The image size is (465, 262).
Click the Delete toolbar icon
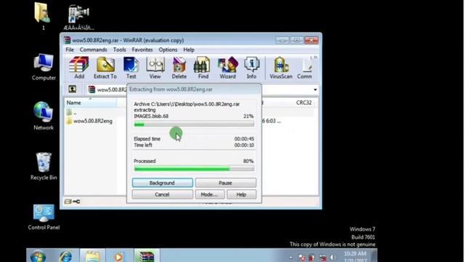pyautogui.click(x=179, y=68)
